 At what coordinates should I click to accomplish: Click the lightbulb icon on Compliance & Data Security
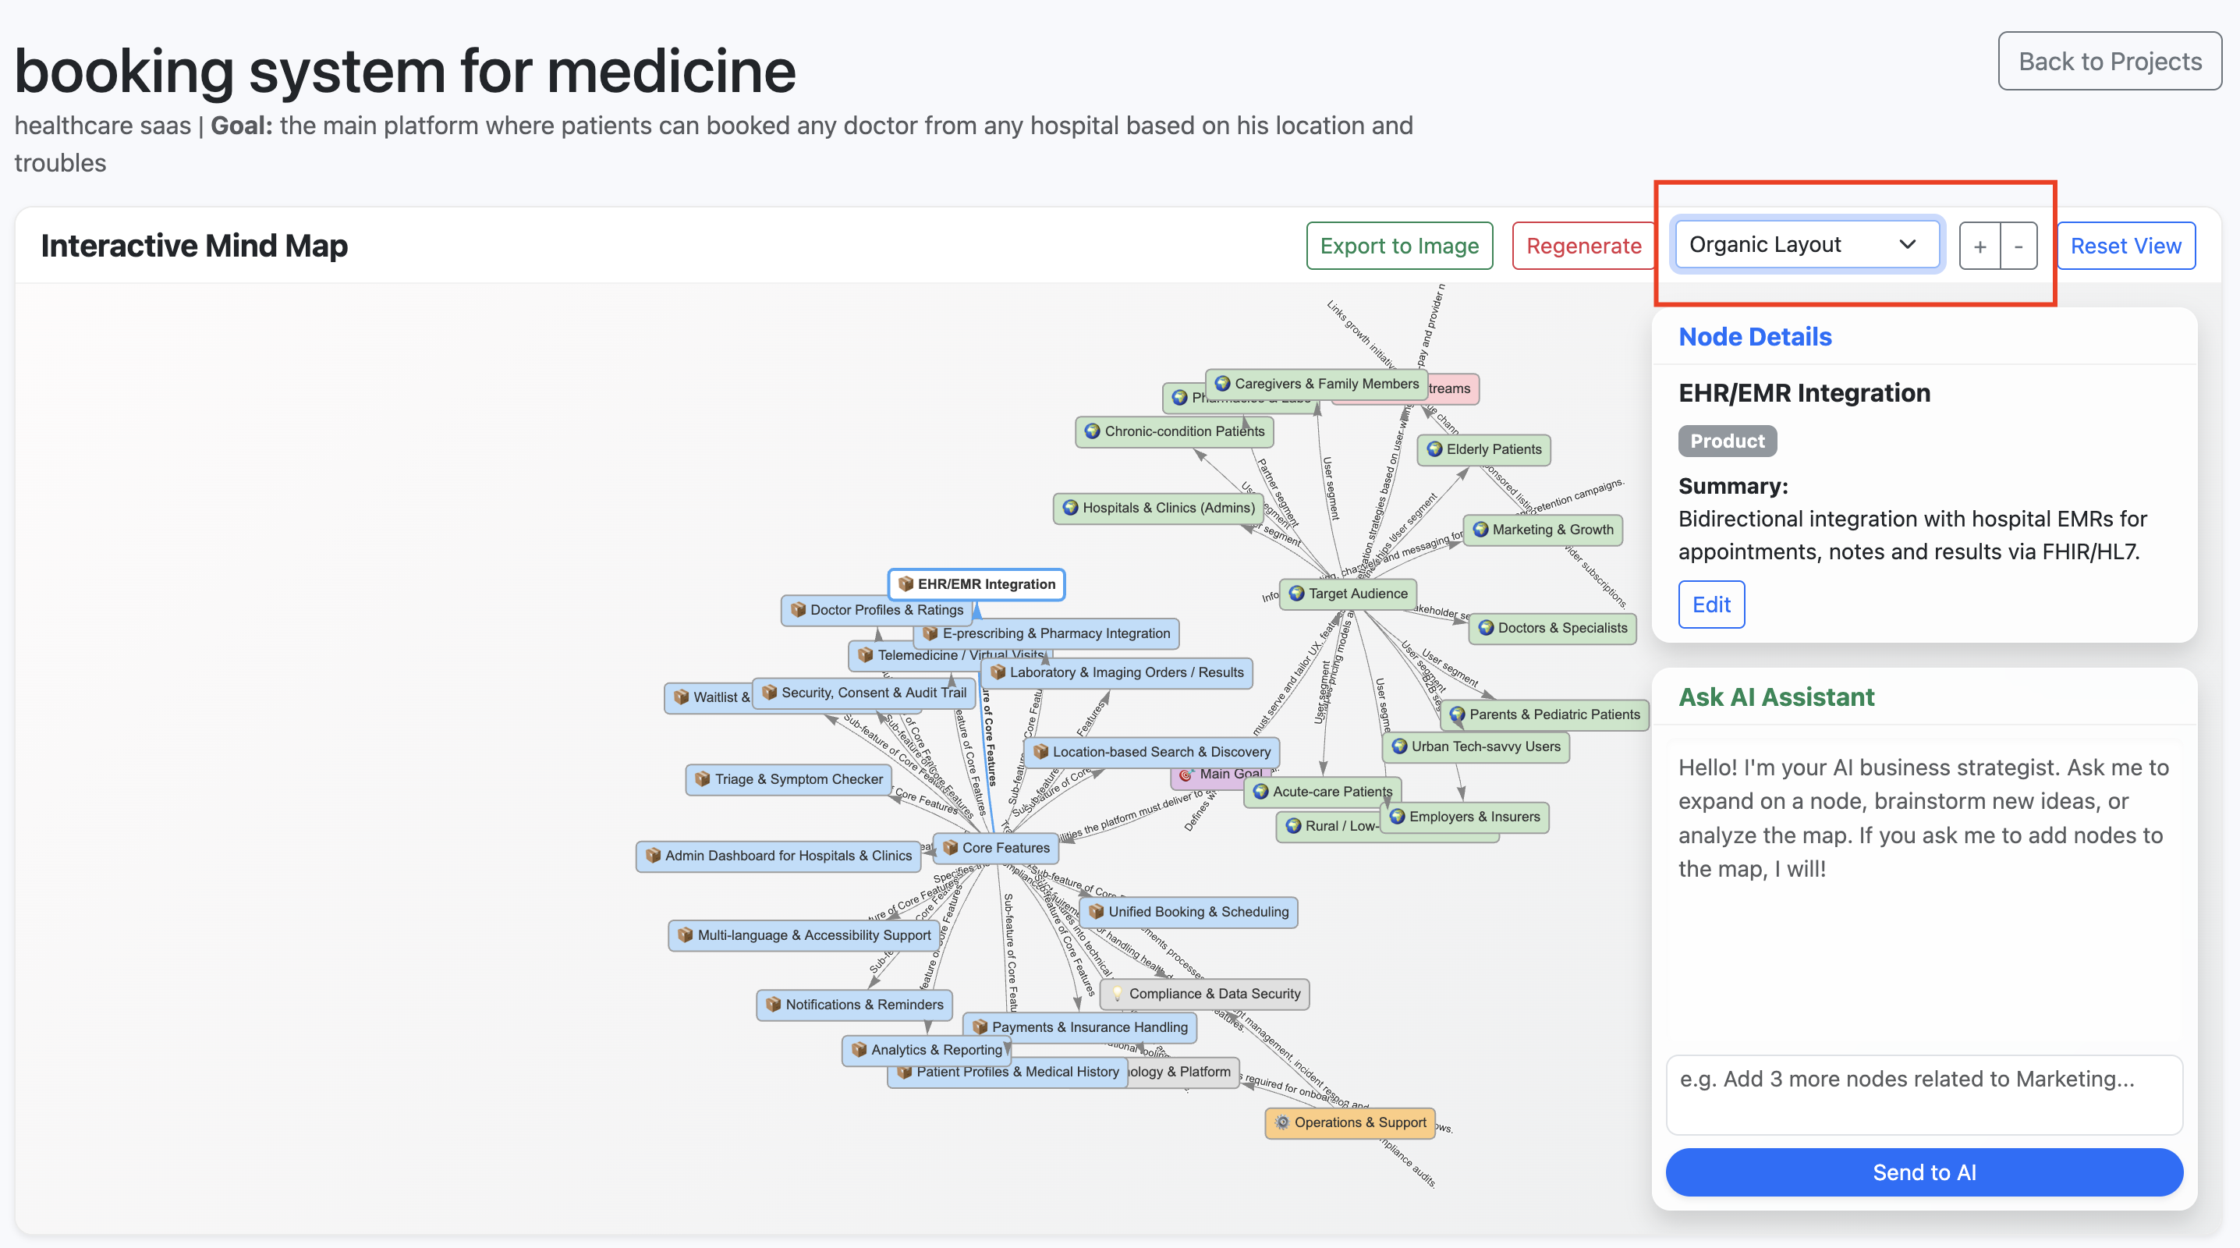click(x=1118, y=993)
